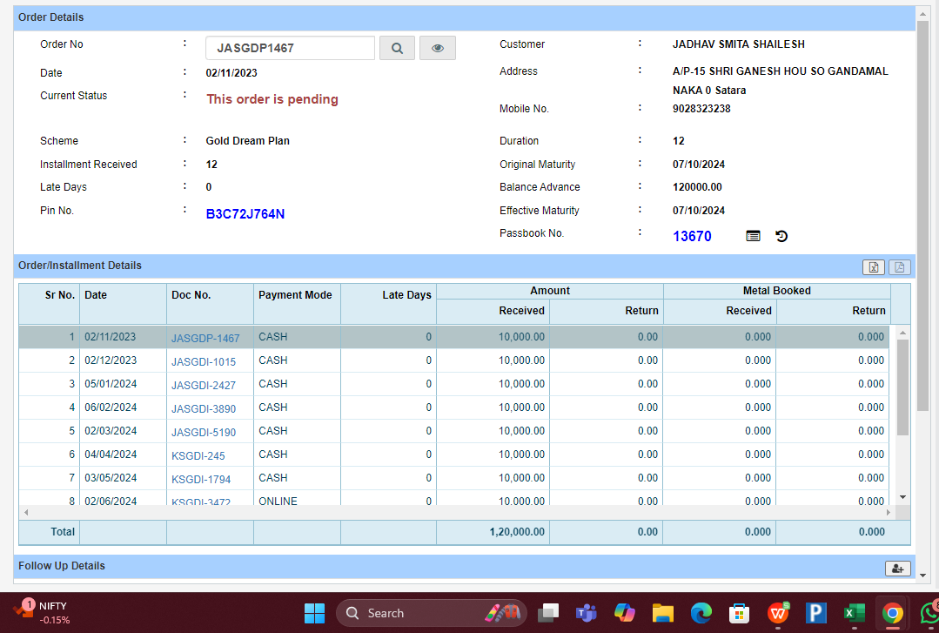Click the Passbook No. 13670
This screenshot has height=633, width=939.
point(692,236)
